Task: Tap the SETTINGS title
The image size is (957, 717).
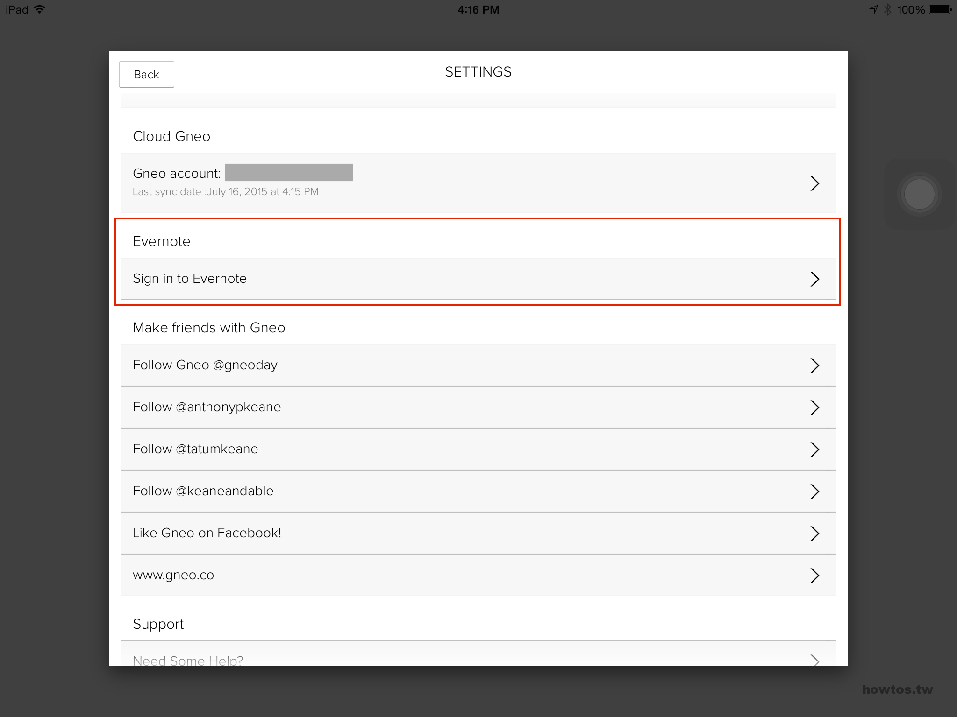Action: [x=478, y=72]
